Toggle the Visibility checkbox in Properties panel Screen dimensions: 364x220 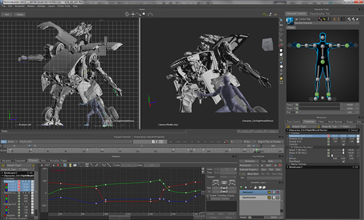coord(344,144)
